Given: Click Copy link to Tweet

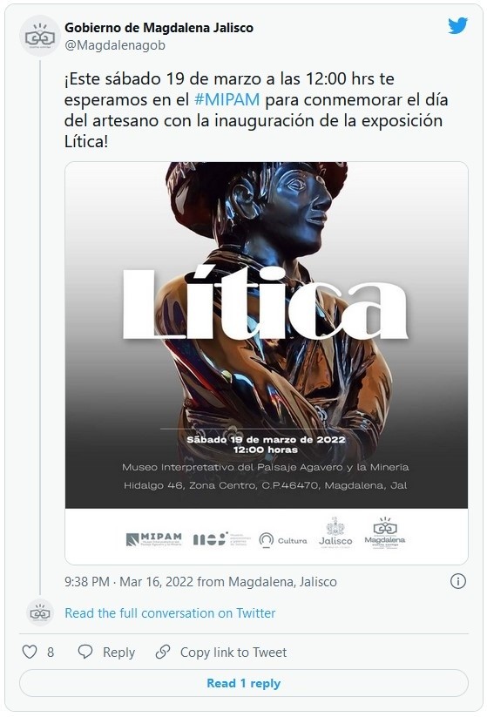Looking at the screenshot, I should point(233,652).
